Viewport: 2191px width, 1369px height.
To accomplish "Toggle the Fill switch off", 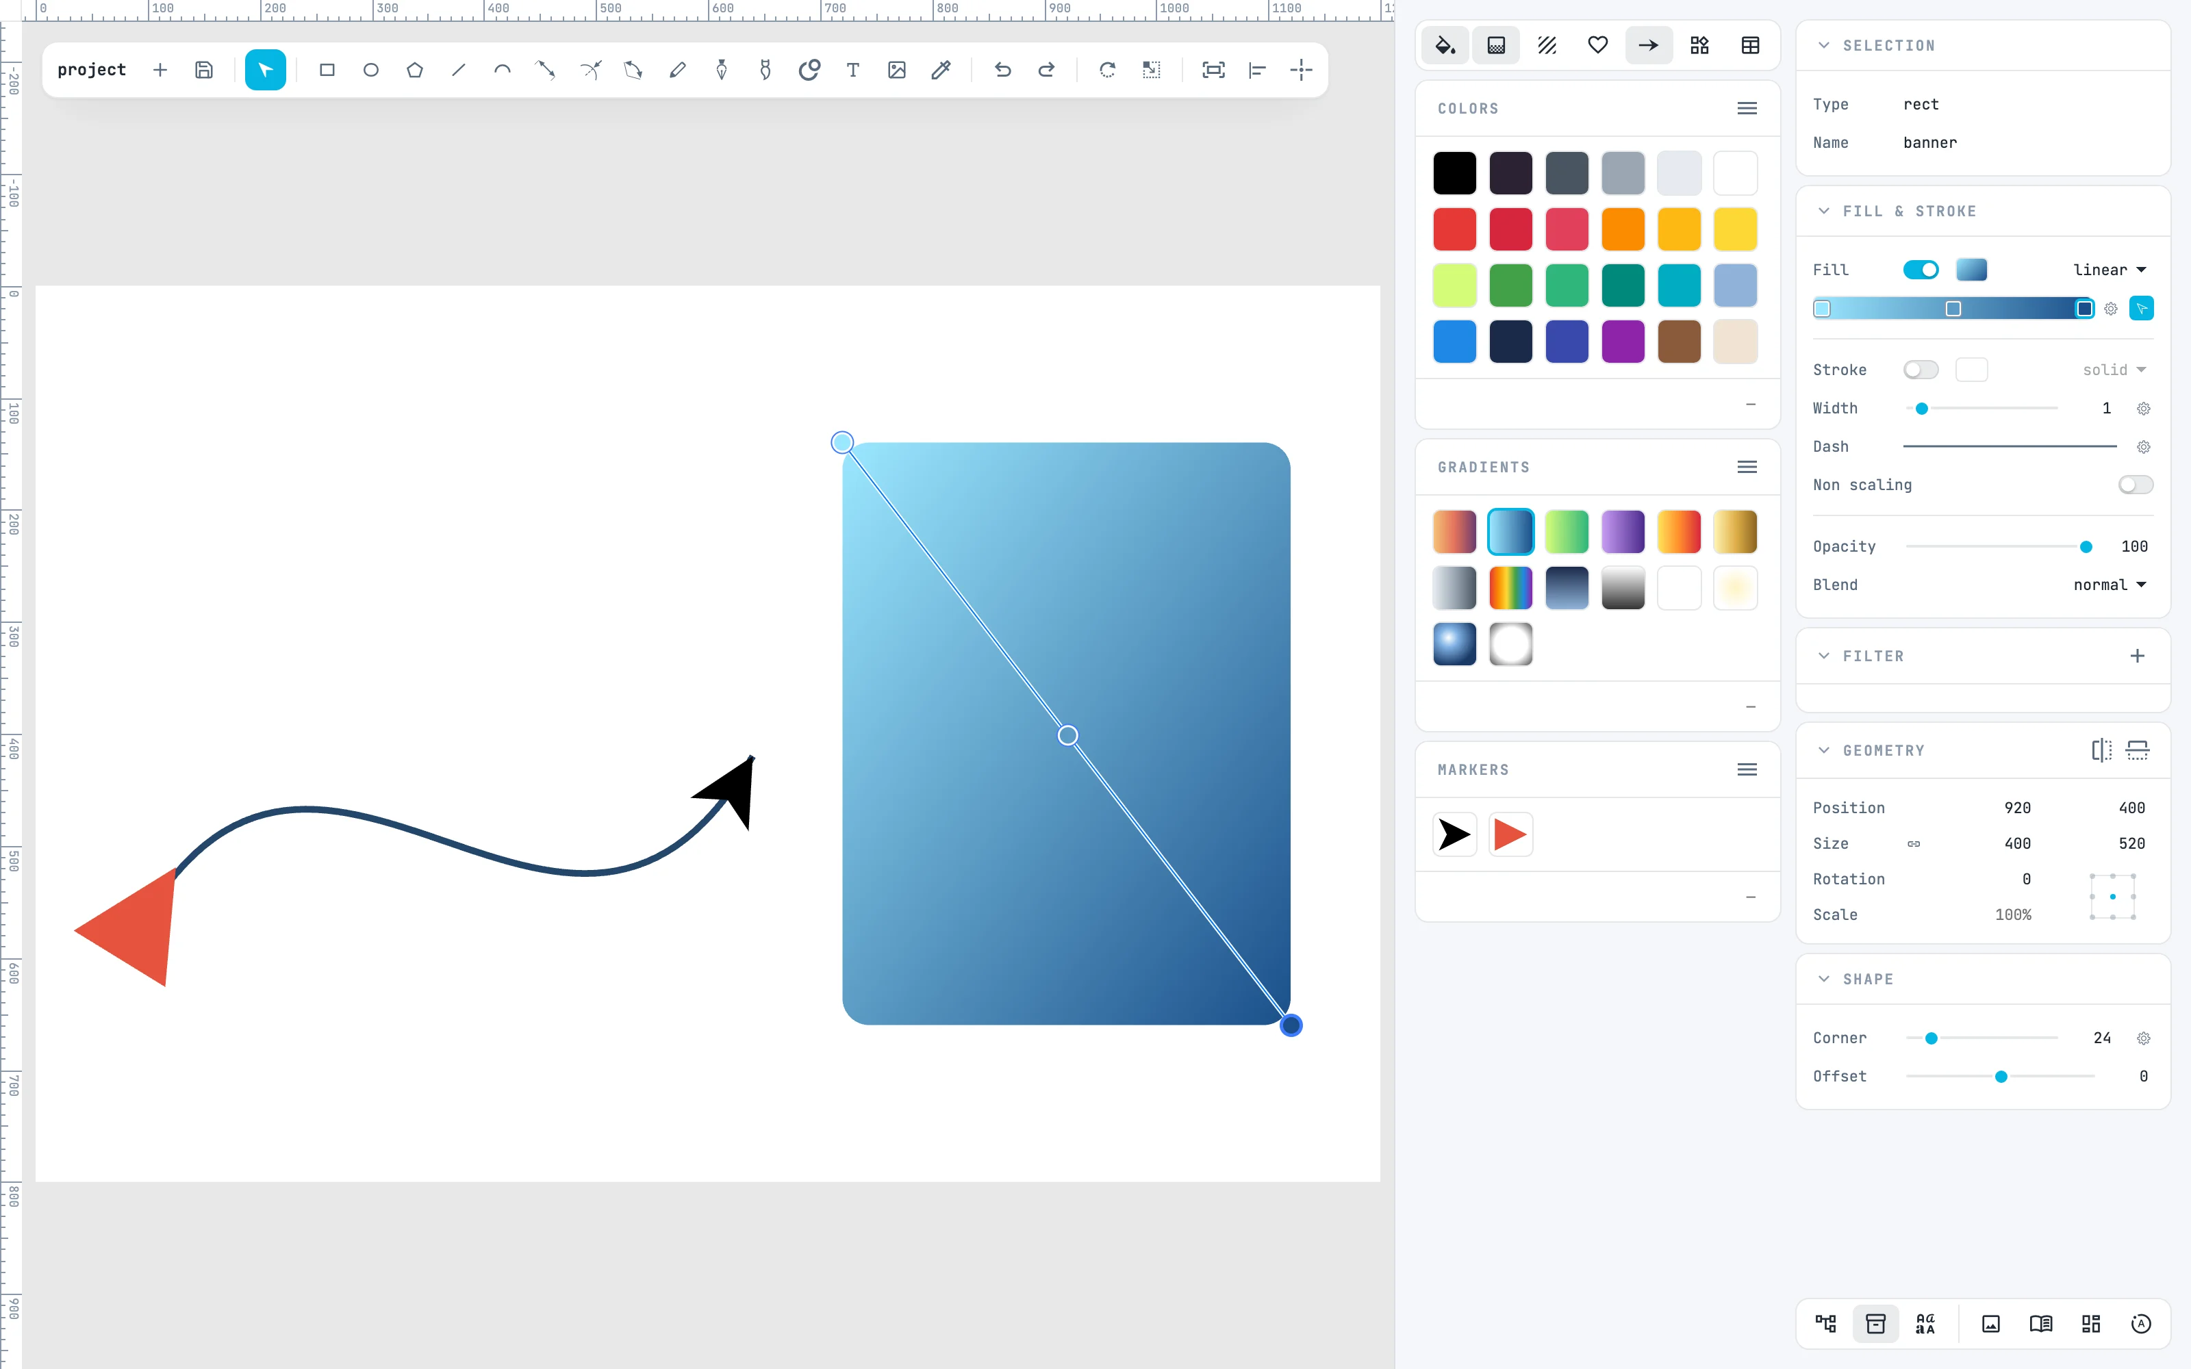I will (1921, 270).
